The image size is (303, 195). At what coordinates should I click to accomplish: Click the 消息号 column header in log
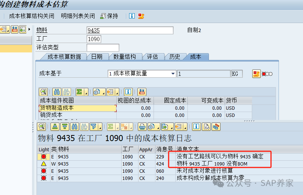(165, 149)
